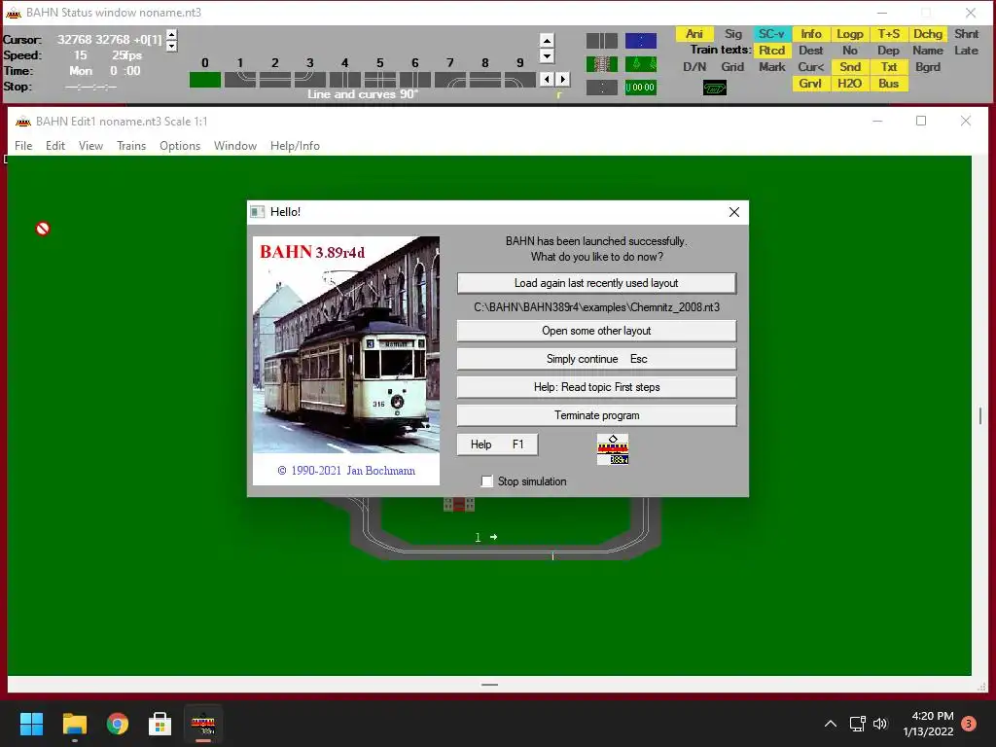Toggle the Snd sound option
The image size is (996, 747).
click(x=849, y=67)
